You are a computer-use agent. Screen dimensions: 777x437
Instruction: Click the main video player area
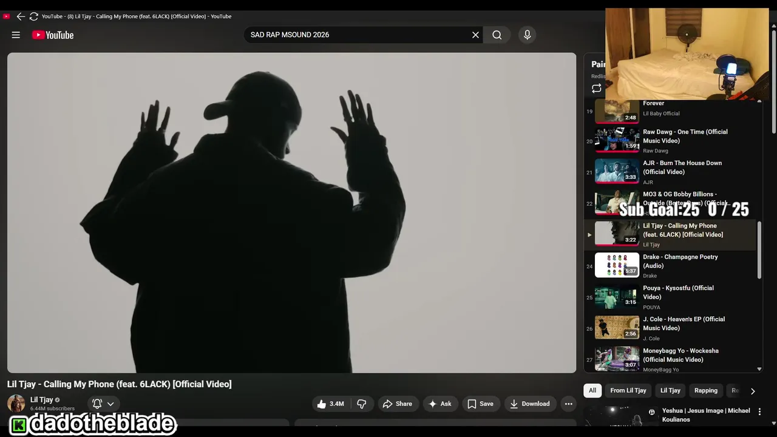(291, 212)
